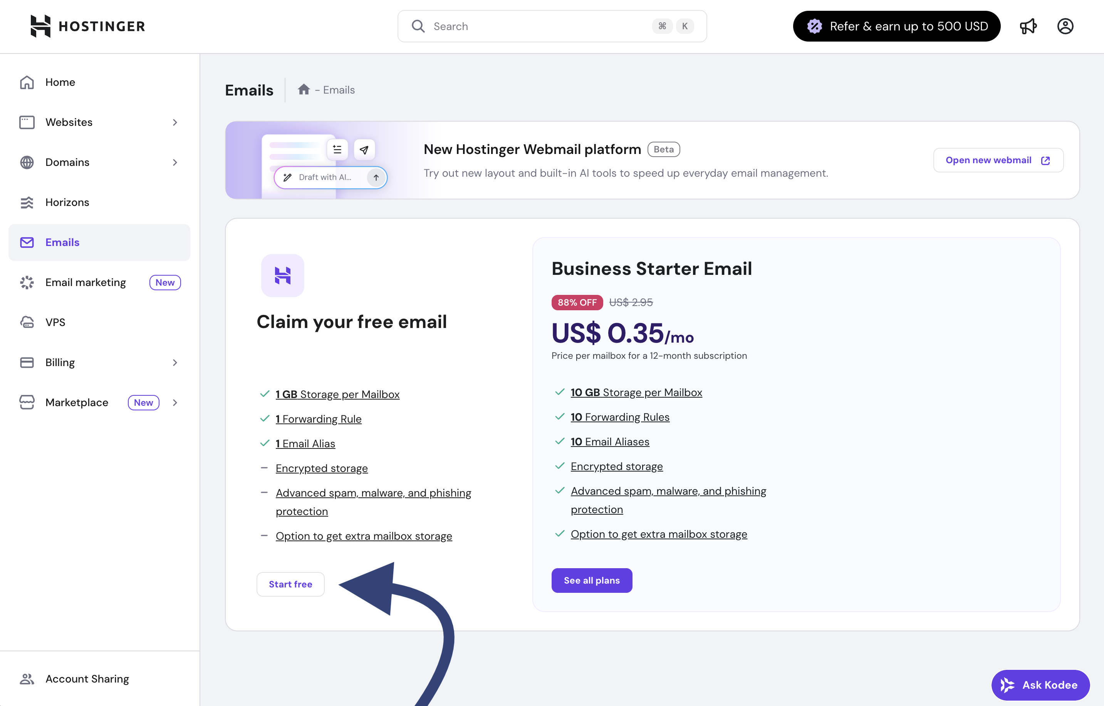Click the See all plans button
This screenshot has width=1104, height=706.
592,581
